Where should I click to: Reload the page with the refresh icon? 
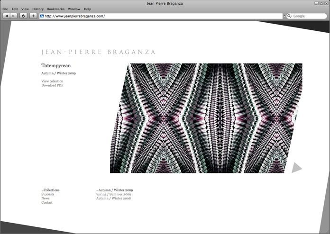click(x=23, y=16)
